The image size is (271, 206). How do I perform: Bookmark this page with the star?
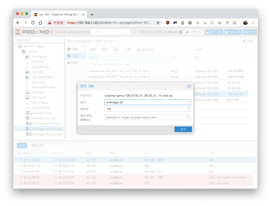pos(158,23)
